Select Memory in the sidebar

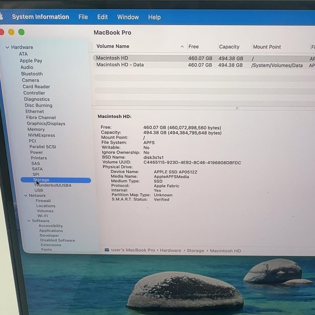[x=36, y=129]
